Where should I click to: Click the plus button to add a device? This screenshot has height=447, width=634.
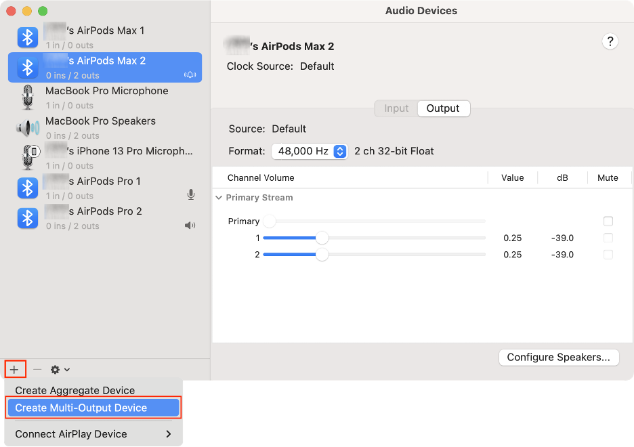(x=14, y=369)
